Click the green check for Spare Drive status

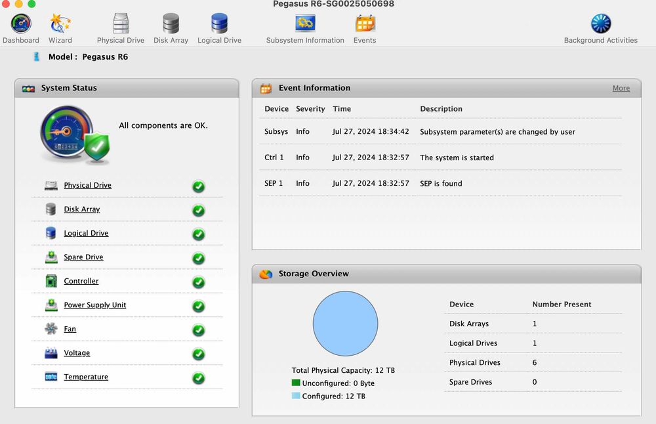[198, 258]
